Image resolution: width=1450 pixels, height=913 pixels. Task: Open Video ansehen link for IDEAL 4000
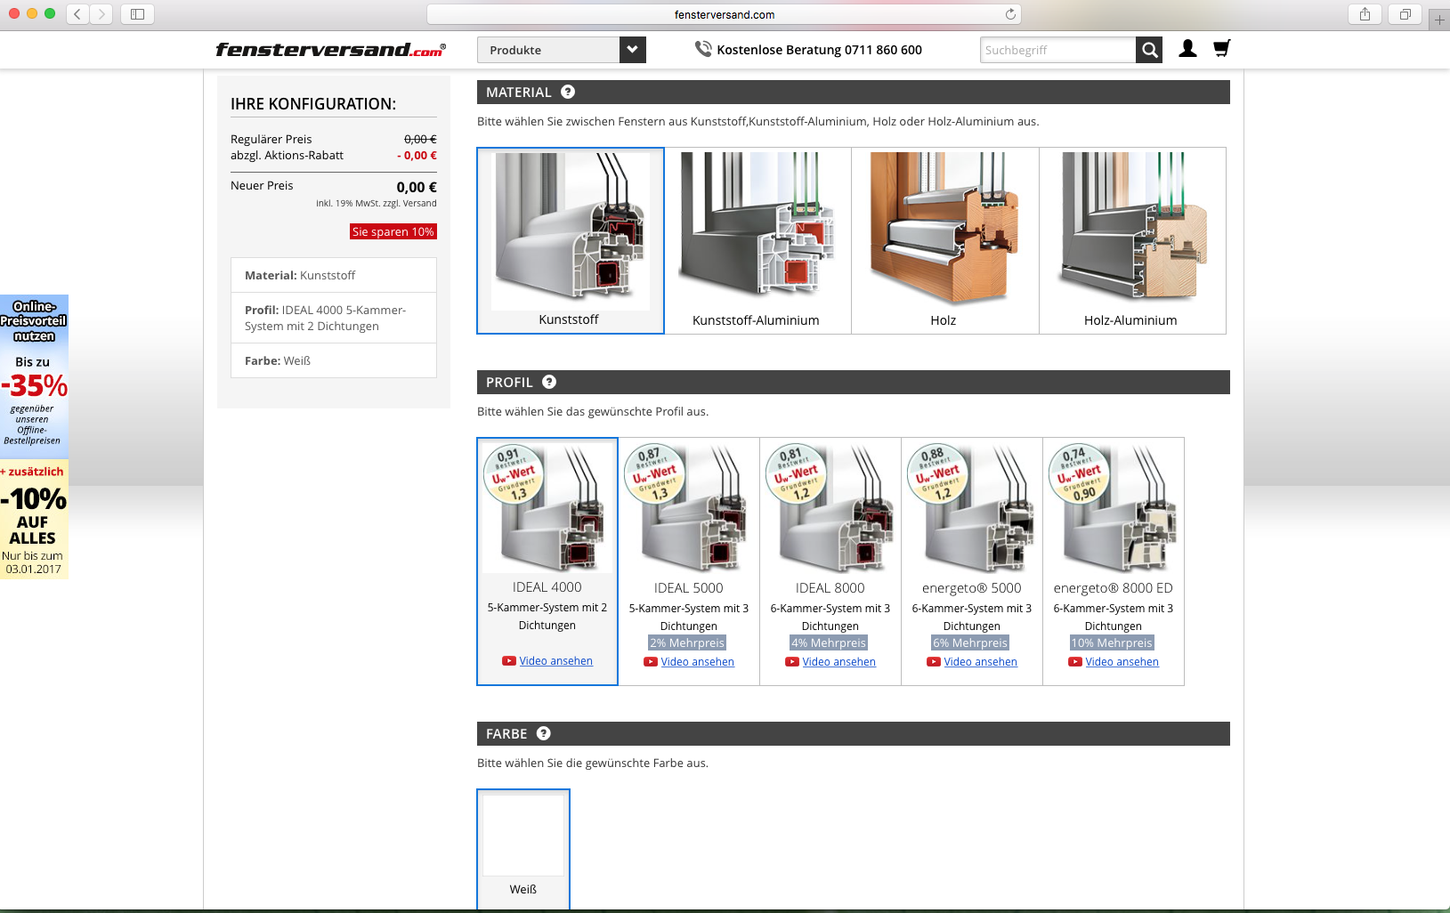coord(555,660)
